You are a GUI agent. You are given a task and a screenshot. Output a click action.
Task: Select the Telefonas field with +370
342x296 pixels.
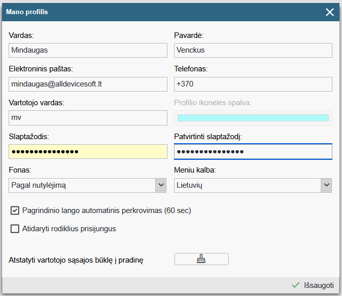253,84
